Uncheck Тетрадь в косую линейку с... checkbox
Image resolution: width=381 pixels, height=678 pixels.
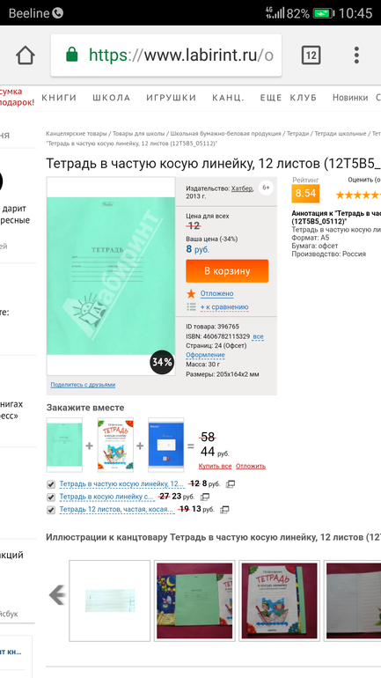[x=51, y=497]
